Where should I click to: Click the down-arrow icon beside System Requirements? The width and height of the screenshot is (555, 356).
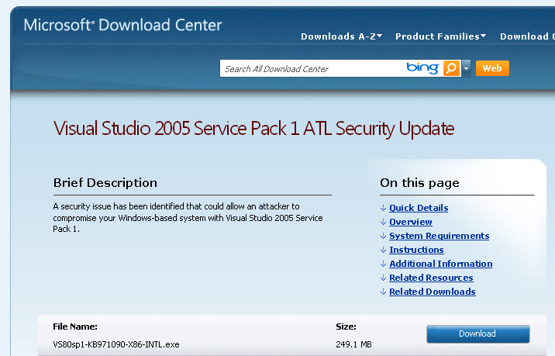coord(383,236)
